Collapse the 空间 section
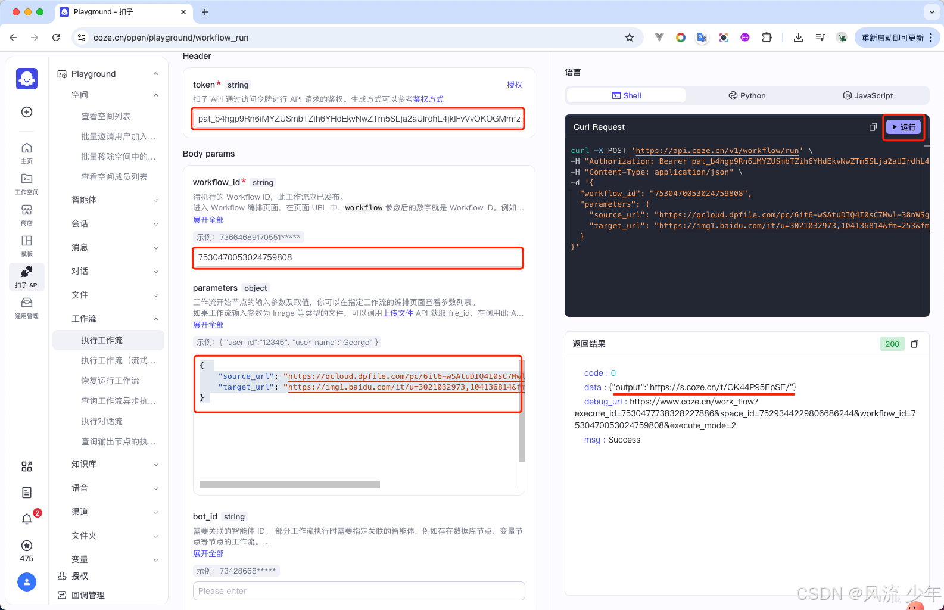 pyautogui.click(x=155, y=95)
